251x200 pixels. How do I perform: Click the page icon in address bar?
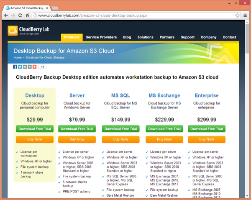pyautogui.click(x=35, y=15)
